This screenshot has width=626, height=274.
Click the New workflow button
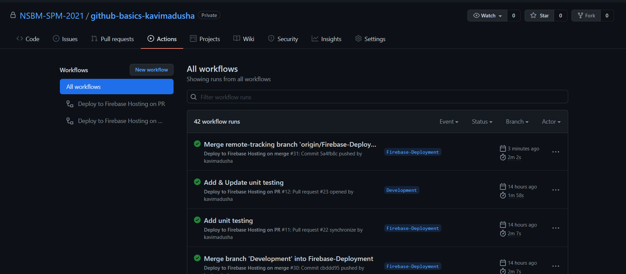151,70
